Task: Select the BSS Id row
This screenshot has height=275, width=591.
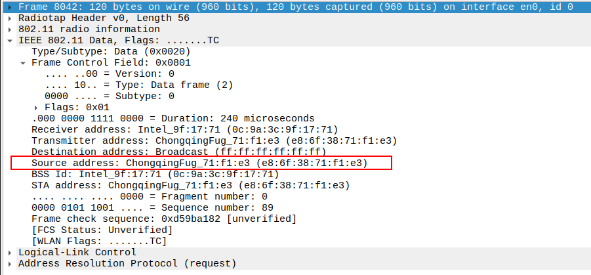Action: (155, 174)
